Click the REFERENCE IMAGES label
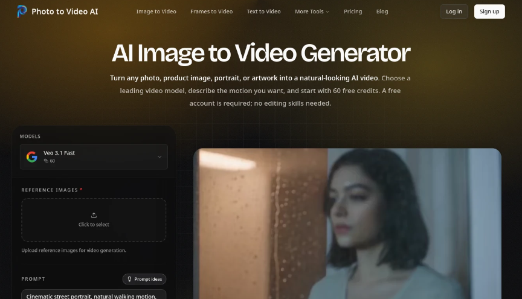 pos(50,190)
